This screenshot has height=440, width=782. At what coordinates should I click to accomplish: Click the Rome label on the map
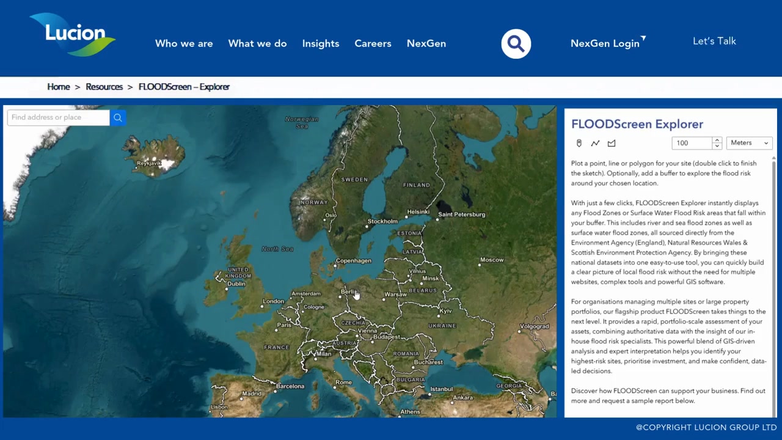pyautogui.click(x=343, y=383)
